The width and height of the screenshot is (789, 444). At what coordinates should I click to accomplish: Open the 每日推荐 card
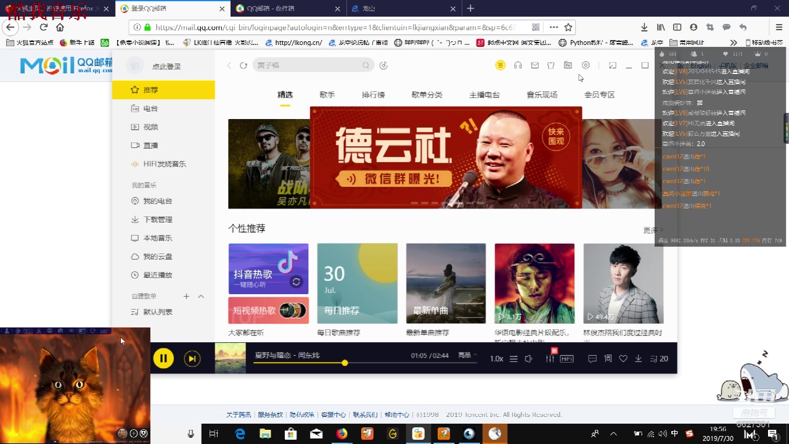[x=358, y=283]
